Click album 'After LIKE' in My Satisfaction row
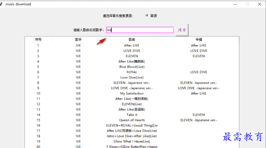Viewport: 266px width, 148px height. coord(199,93)
